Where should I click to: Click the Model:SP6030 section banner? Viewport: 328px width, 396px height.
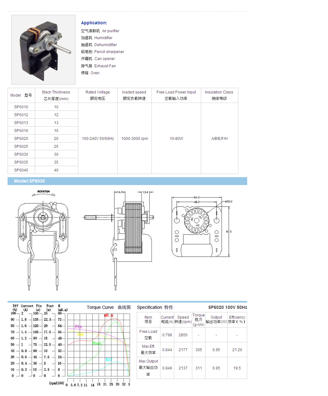(x=127, y=181)
